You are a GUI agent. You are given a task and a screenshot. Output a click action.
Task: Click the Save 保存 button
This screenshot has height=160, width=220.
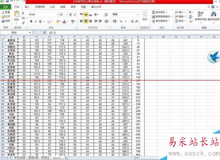pos(6,21)
